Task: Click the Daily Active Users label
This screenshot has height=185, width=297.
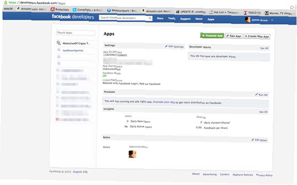Action: pos(141,127)
